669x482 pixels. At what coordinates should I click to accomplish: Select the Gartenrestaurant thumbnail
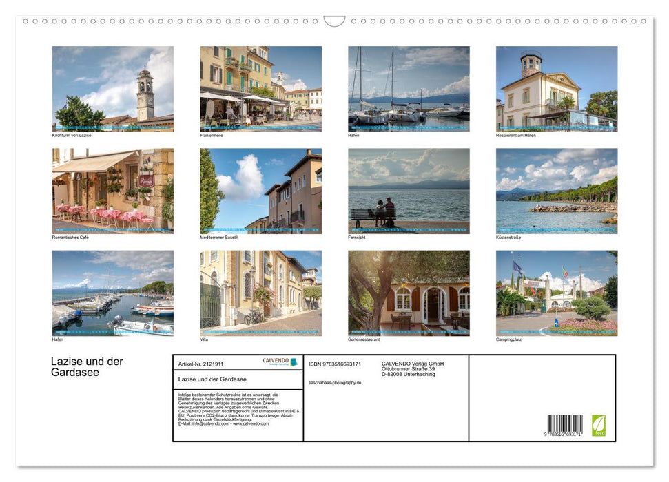coord(408,293)
